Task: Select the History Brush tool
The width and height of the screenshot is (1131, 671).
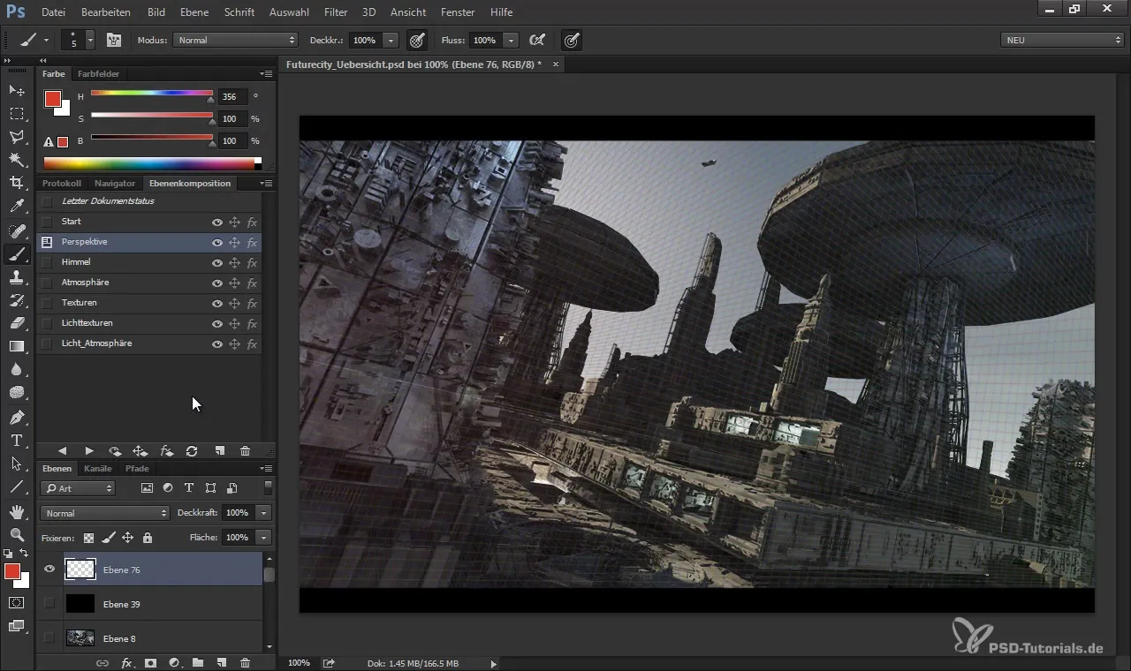Action: [17, 300]
